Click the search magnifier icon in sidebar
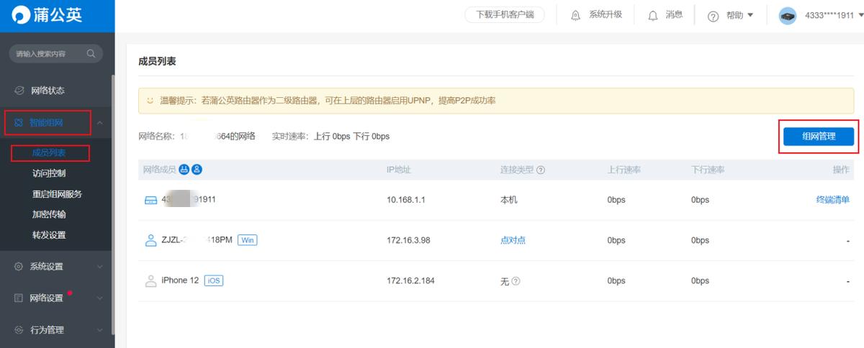 click(x=91, y=53)
